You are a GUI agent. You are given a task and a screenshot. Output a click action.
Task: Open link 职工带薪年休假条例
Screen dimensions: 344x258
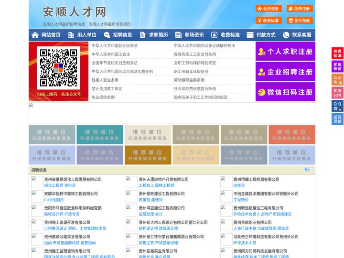click(191, 72)
